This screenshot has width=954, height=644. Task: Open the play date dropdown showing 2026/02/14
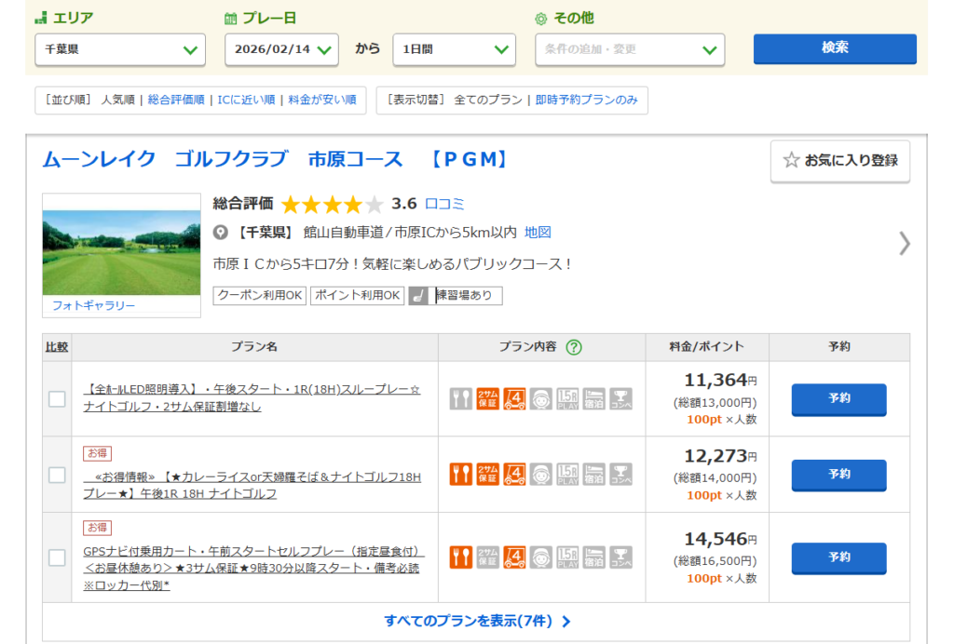(281, 50)
